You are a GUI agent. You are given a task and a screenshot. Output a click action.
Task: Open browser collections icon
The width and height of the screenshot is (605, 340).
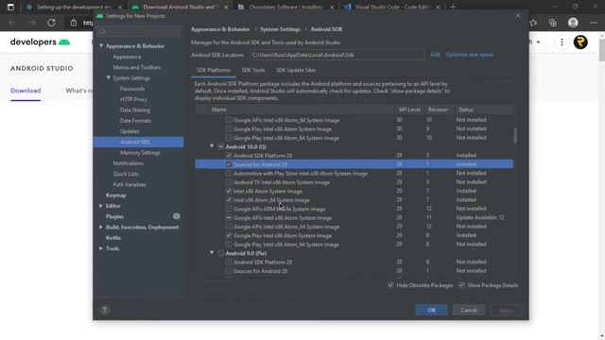click(553, 23)
